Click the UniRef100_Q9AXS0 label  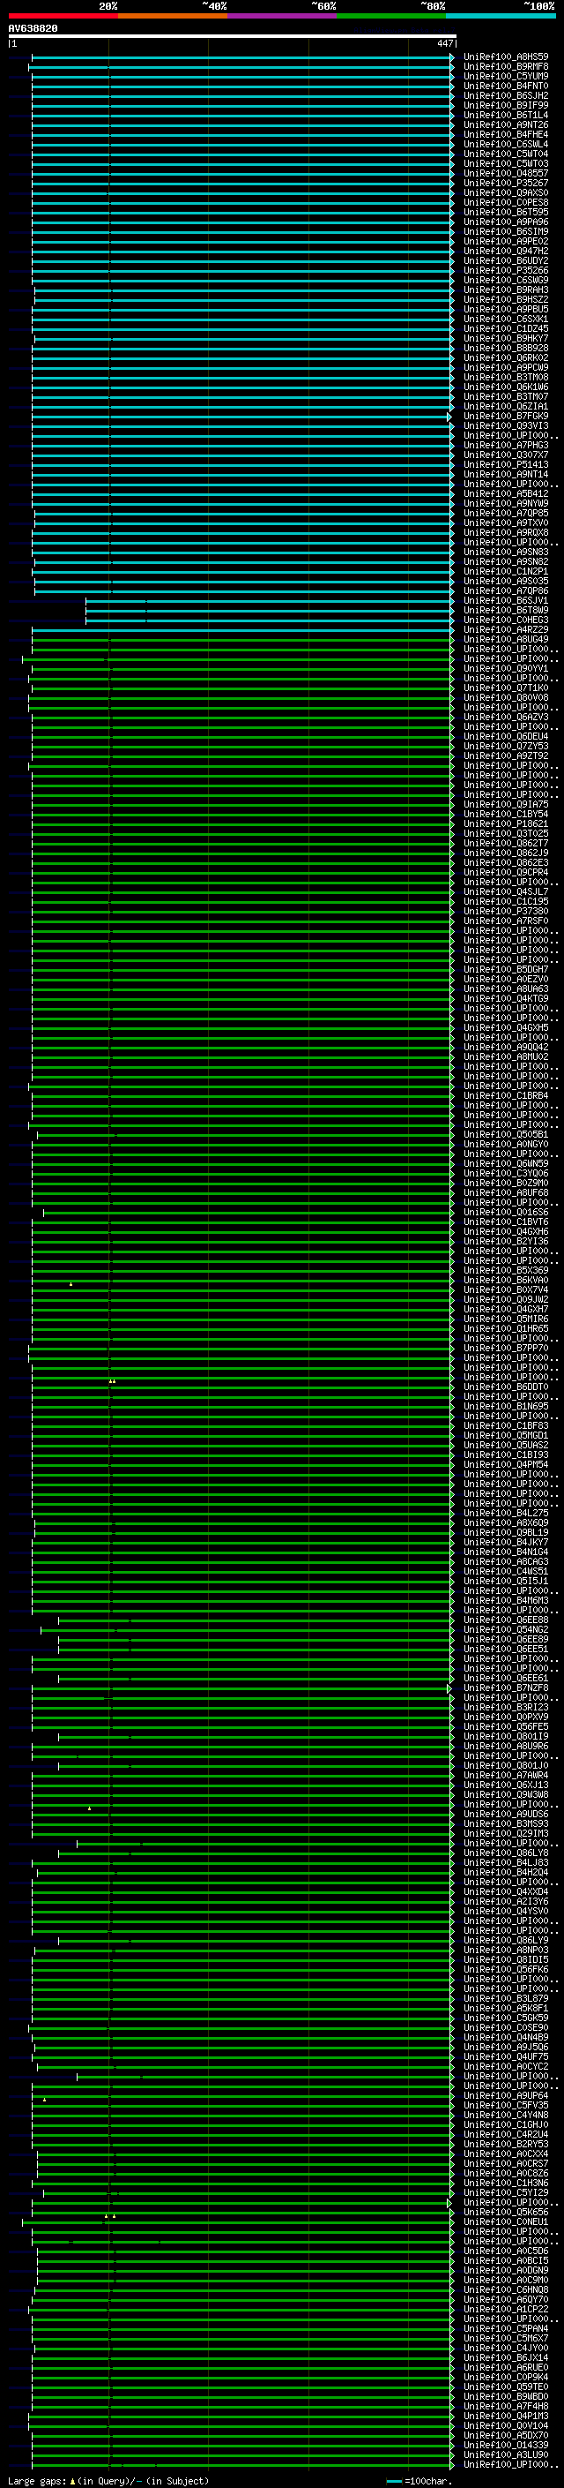506,193
